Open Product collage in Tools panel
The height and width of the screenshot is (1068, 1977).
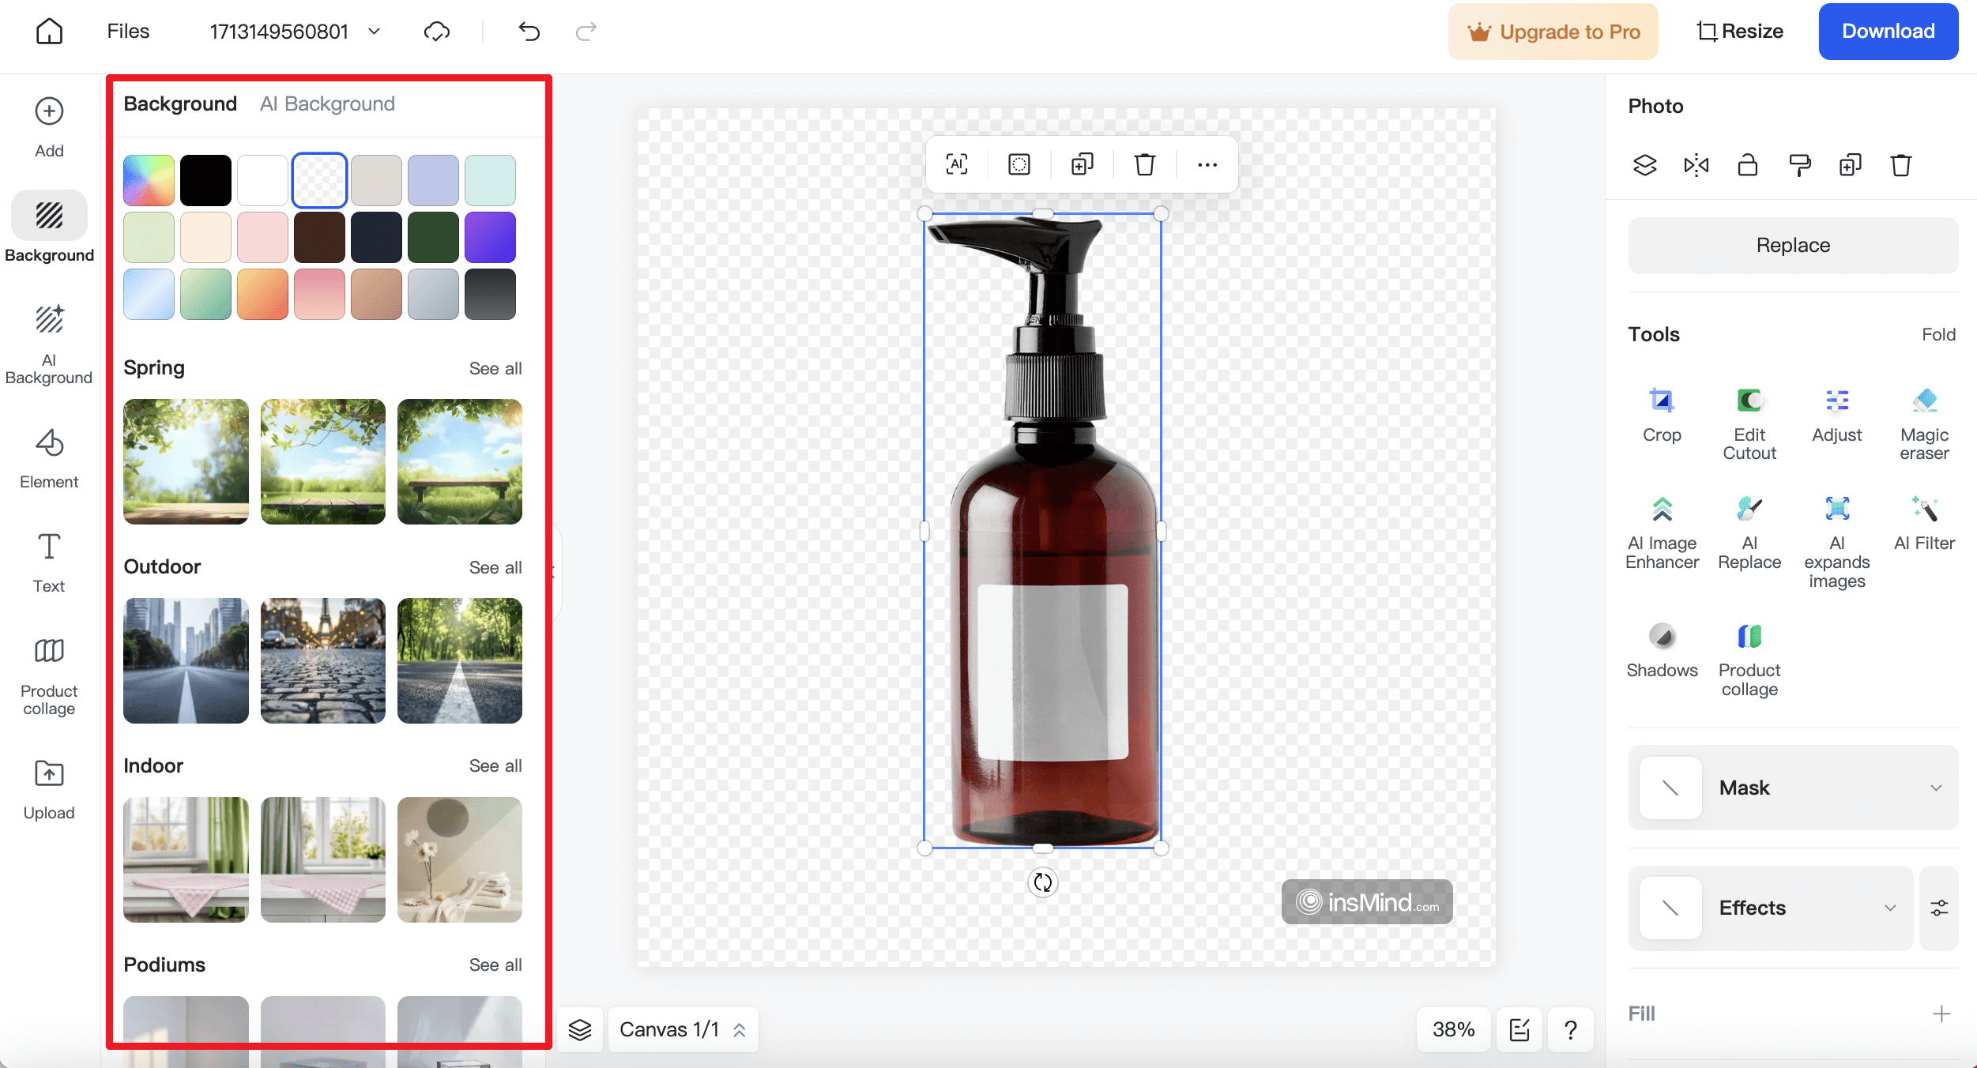click(1749, 660)
